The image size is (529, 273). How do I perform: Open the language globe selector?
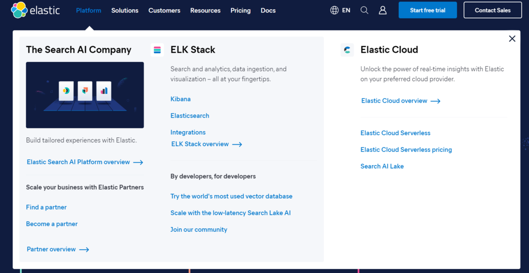pos(334,10)
